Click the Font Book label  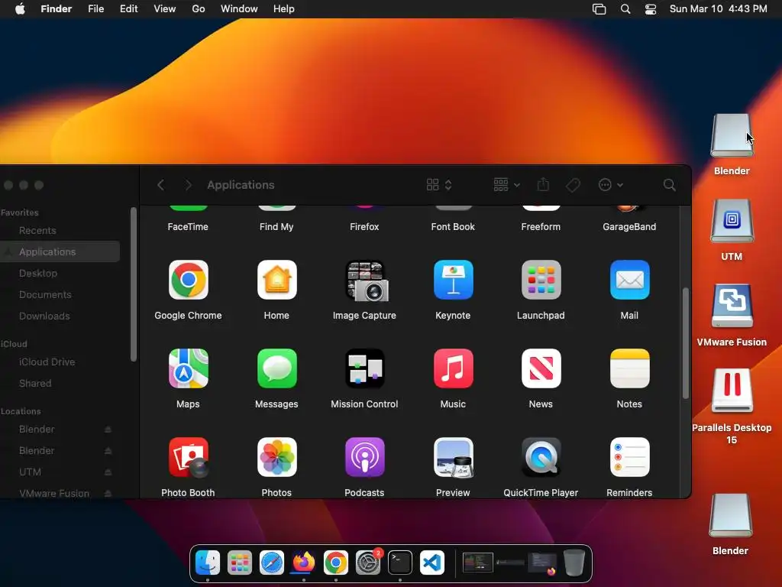coord(453,226)
